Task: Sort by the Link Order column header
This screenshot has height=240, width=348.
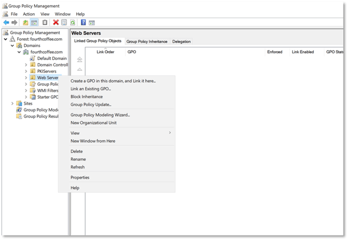Action: pyautogui.click(x=105, y=52)
